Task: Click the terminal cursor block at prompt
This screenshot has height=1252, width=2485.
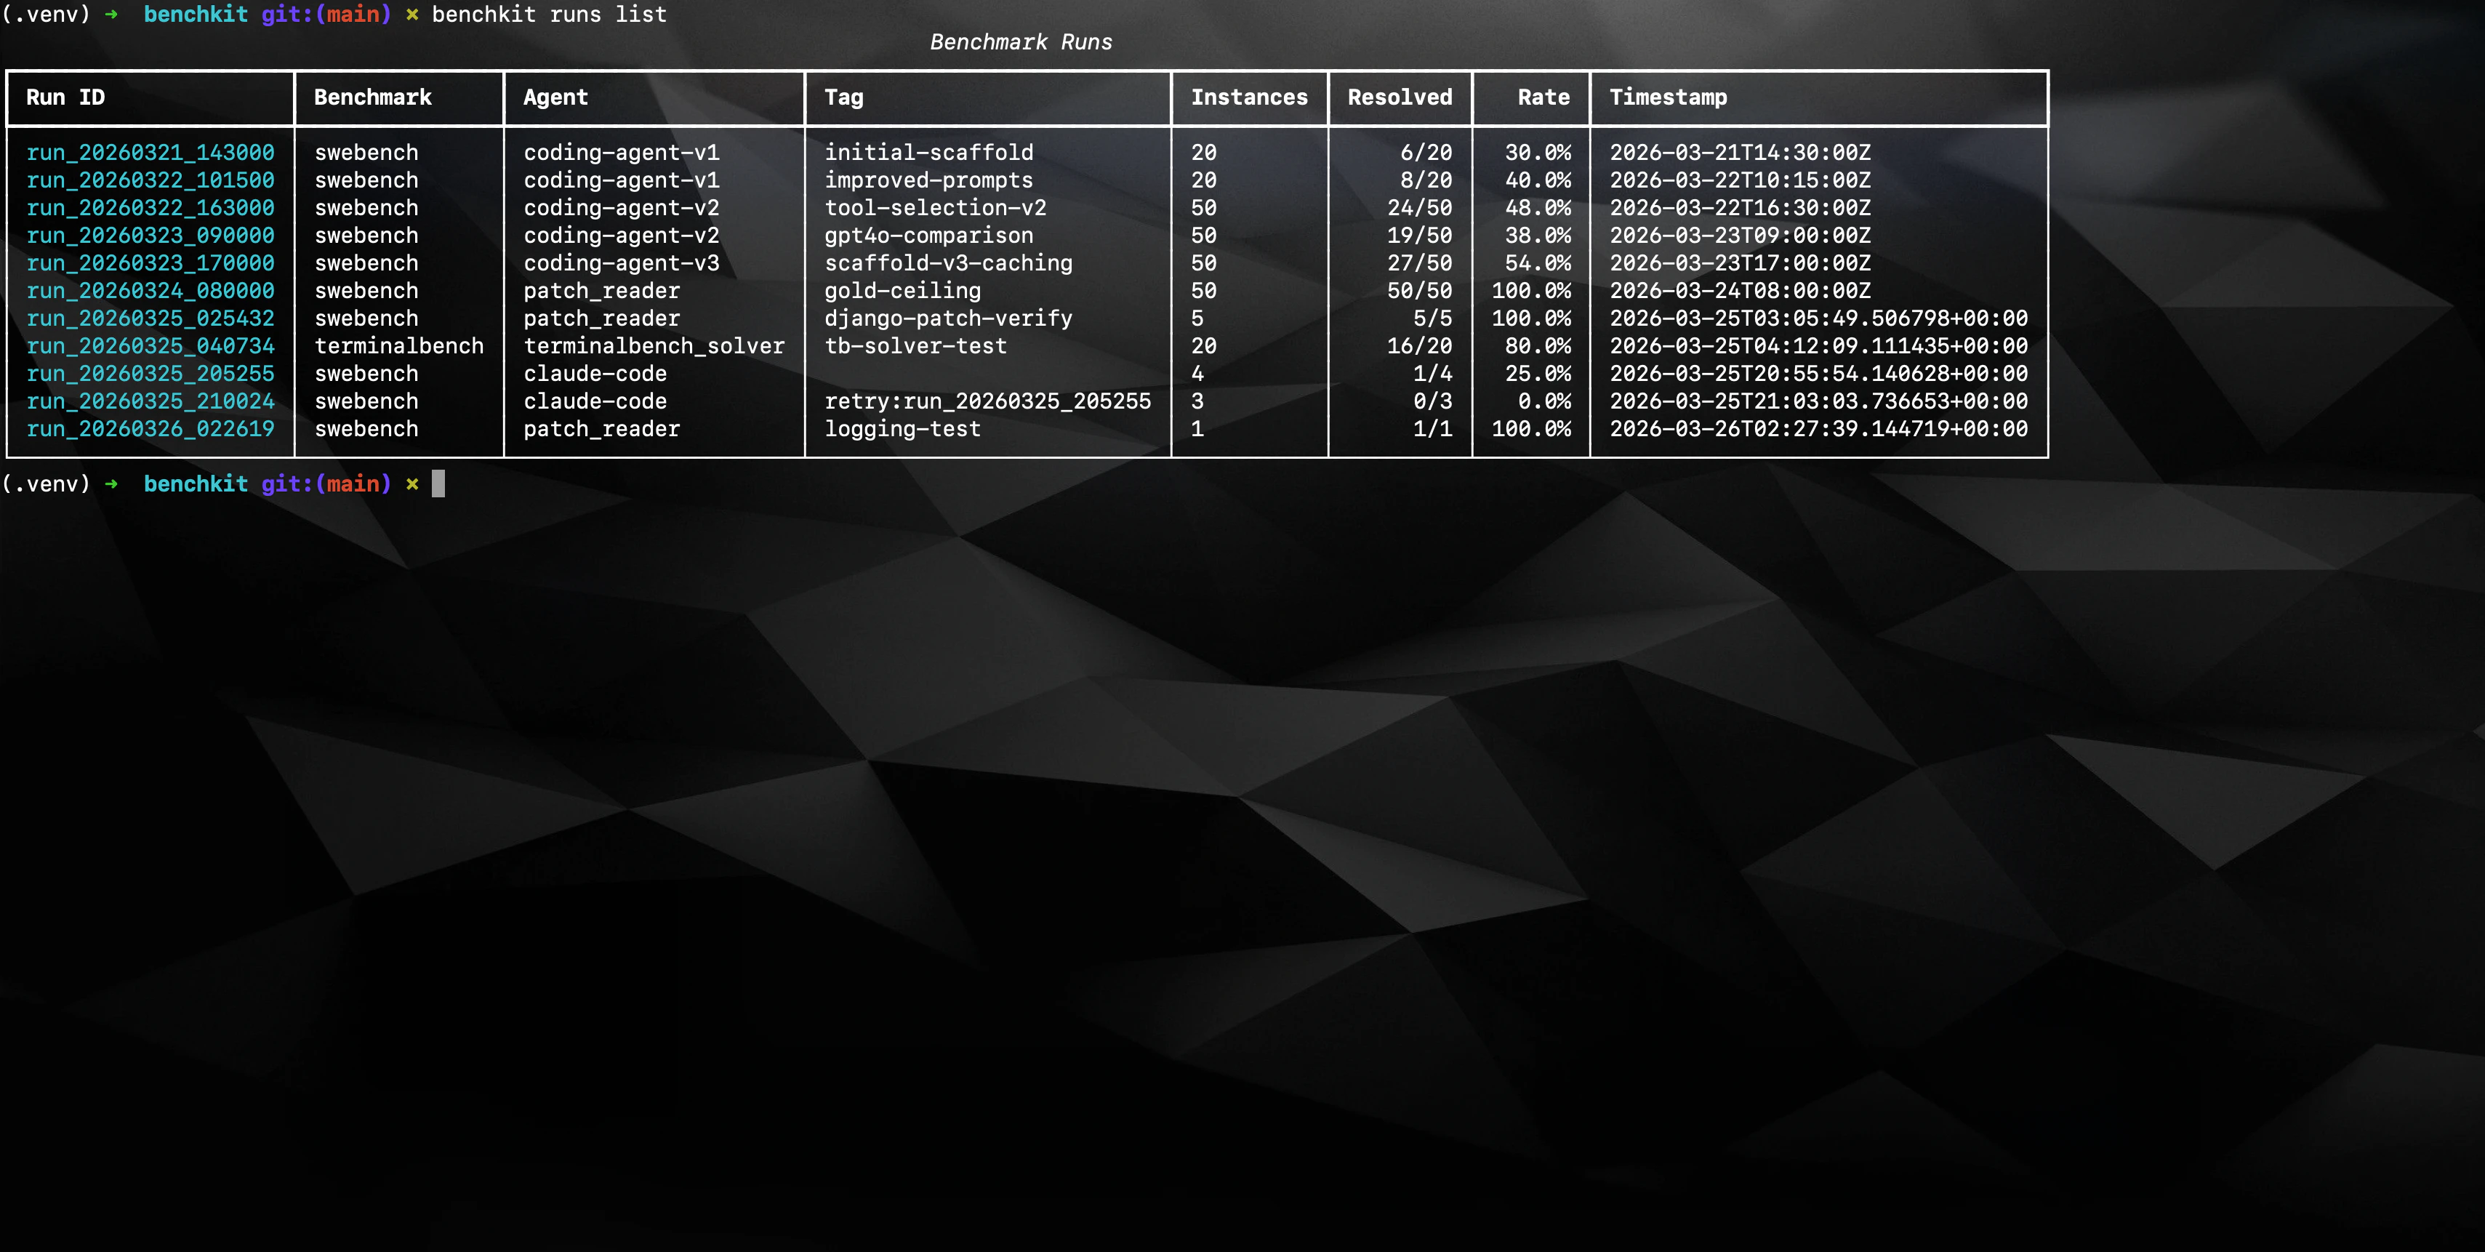Action: click(x=438, y=483)
